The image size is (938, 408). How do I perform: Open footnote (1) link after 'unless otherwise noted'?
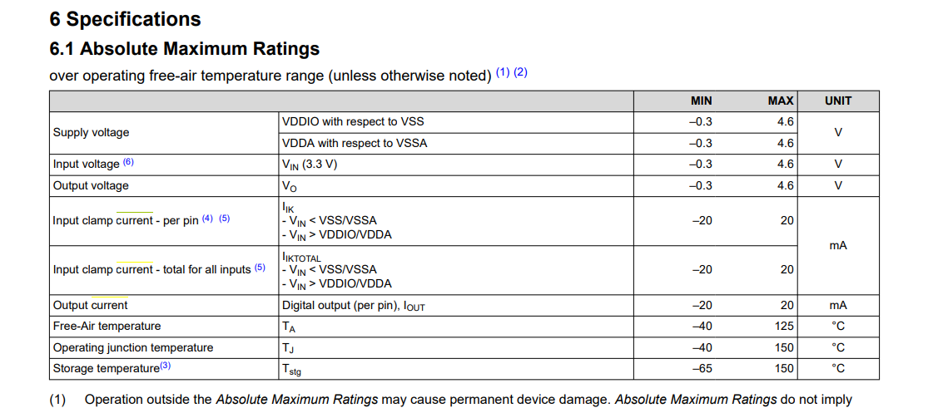click(503, 73)
